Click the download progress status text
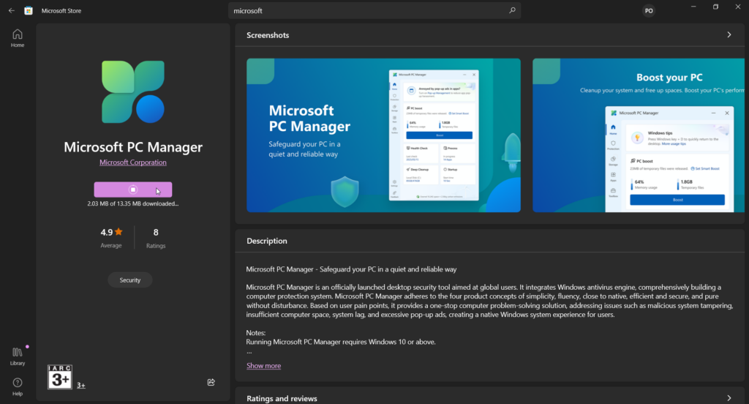The image size is (749, 404). point(133,203)
